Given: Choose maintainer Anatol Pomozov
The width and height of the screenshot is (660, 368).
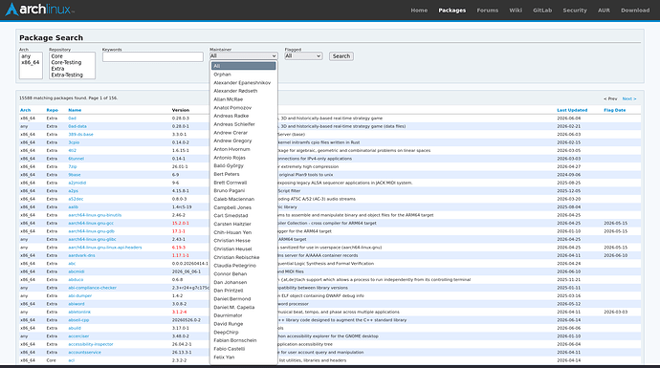Looking at the screenshot, I should (x=243, y=108).
